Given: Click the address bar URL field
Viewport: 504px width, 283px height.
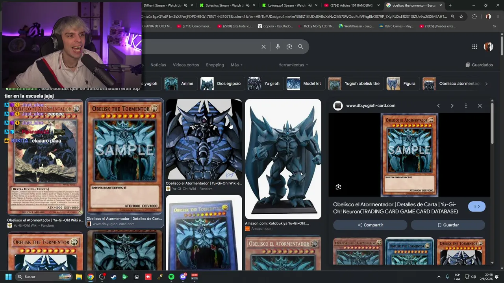Looking at the screenshot, I should pyautogui.click(x=295, y=17).
